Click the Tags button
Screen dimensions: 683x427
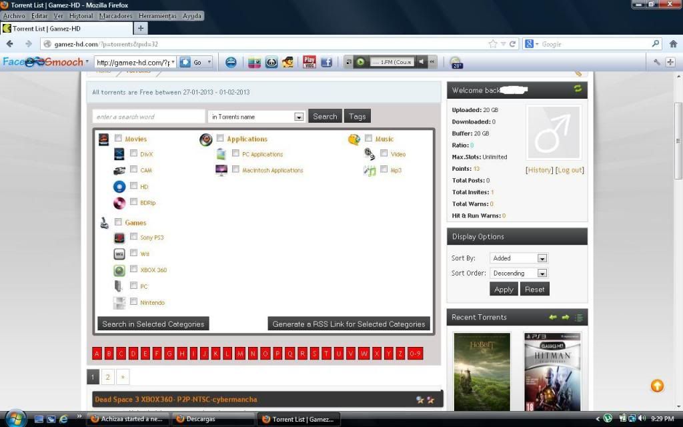coord(358,116)
